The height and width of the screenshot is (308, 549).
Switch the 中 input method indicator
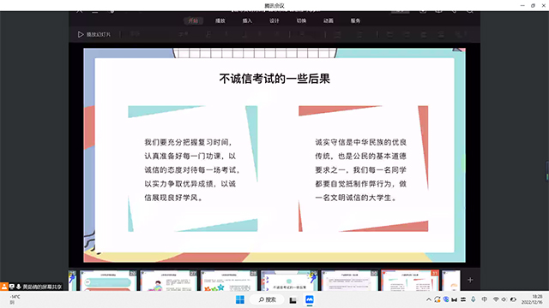(x=485, y=299)
